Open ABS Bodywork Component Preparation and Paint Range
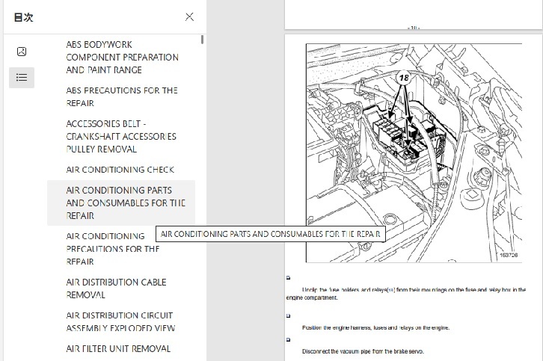The height and width of the screenshot is (361, 543). coord(122,57)
